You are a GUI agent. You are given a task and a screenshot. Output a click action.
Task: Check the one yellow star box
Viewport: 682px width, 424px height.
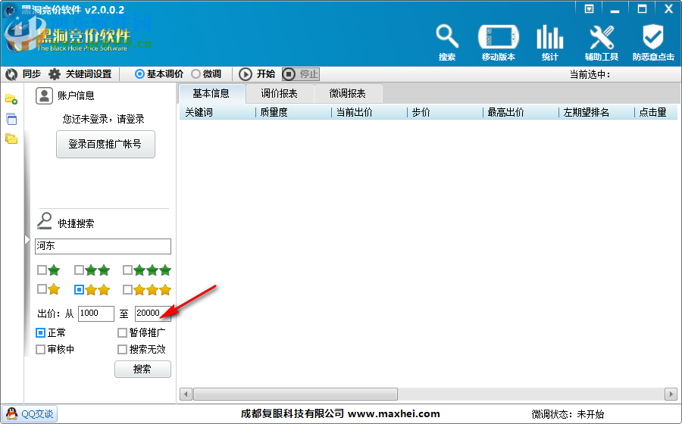[42, 289]
